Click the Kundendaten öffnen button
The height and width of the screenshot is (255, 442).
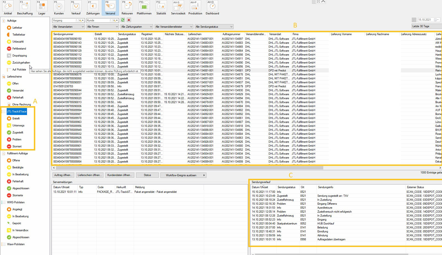(119, 175)
